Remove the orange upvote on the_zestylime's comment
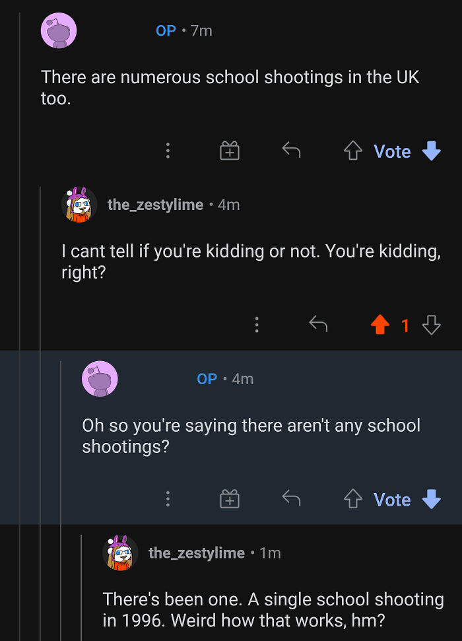 (379, 324)
